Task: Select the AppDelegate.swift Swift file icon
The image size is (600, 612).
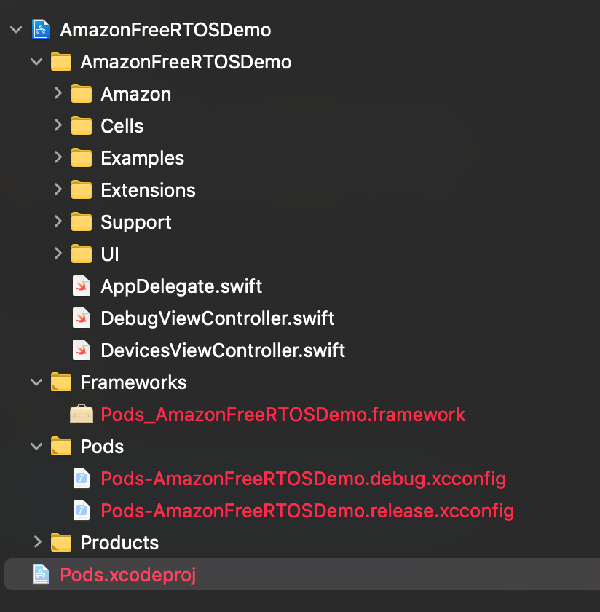Action: [82, 286]
